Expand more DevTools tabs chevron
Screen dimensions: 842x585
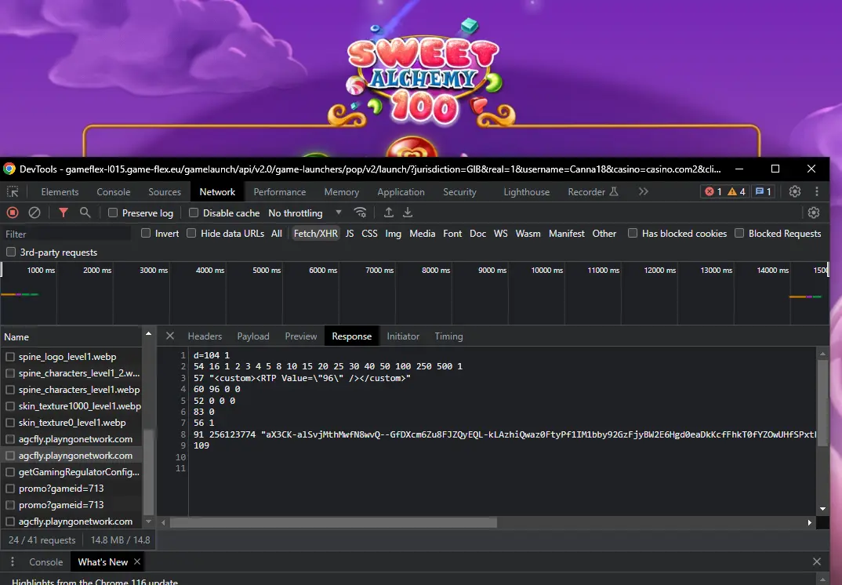pyautogui.click(x=644, y=192)
